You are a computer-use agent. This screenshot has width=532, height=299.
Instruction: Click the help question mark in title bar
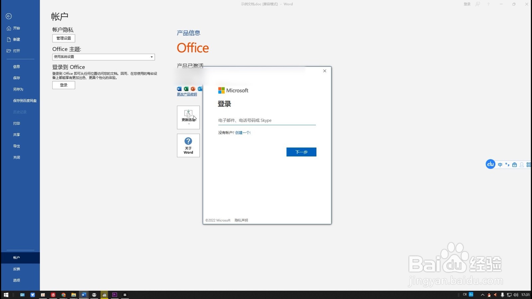point(488,4)
